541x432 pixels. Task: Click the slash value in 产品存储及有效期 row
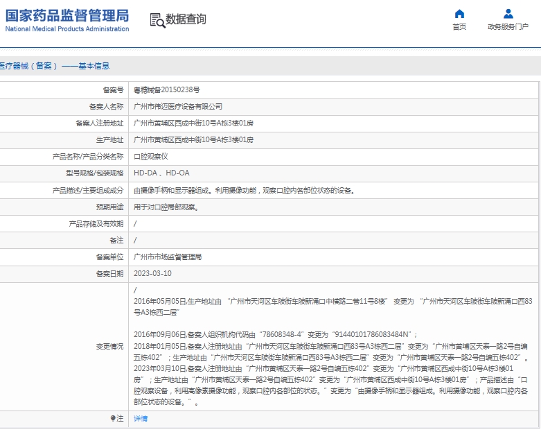[x=135, y=224]
